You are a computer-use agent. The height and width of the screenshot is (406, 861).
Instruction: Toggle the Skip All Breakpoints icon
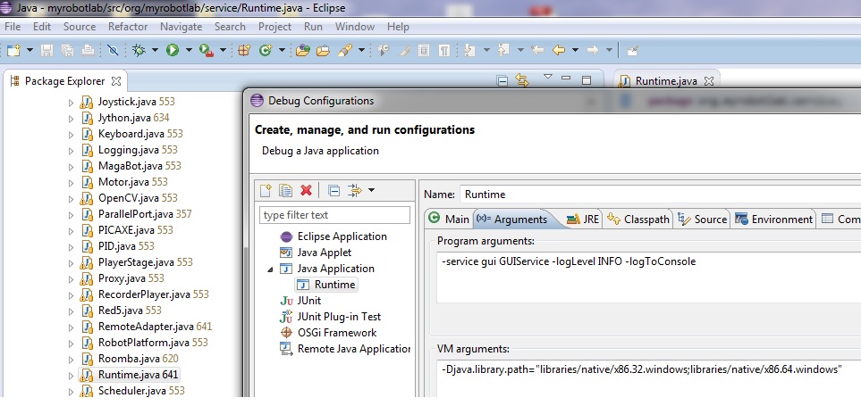click(114, 50)
